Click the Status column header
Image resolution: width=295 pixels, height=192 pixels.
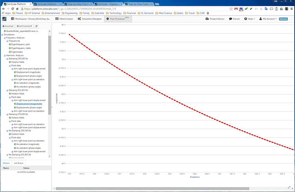pos(27,168)
